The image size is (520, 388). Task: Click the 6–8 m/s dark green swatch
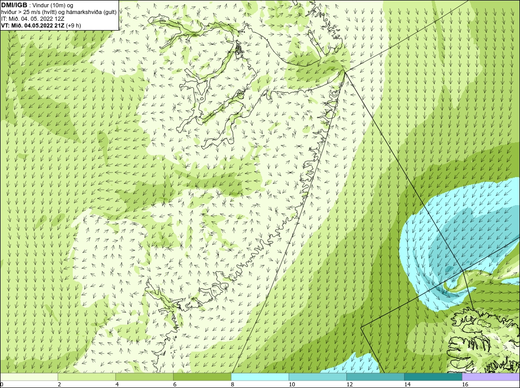pos(202,377)
